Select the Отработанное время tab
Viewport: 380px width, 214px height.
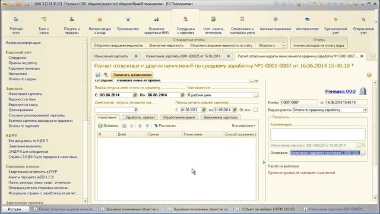[179, 118]
